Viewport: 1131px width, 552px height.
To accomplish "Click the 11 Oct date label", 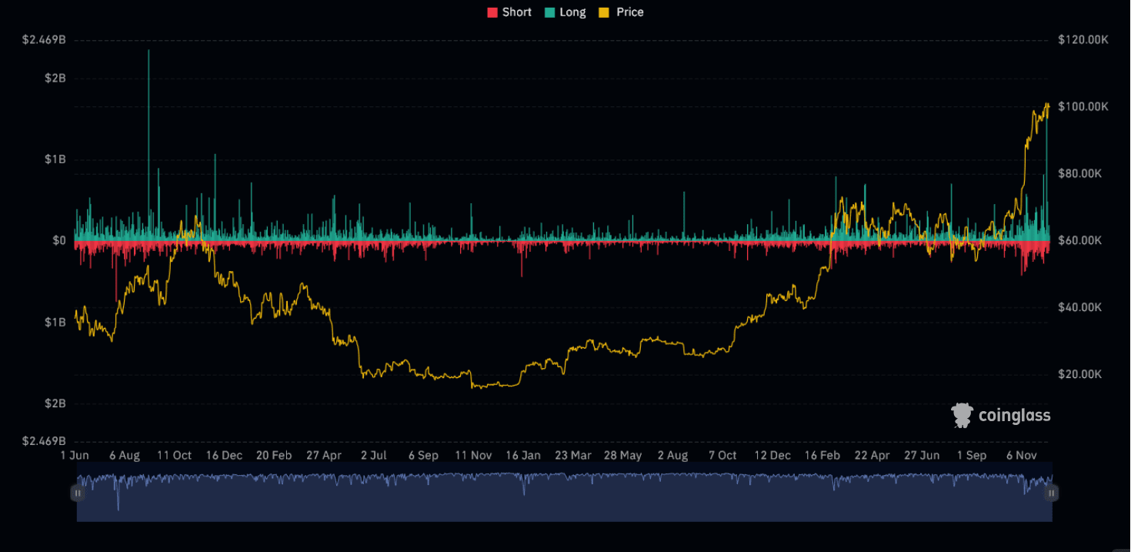I will coord(174,455).
